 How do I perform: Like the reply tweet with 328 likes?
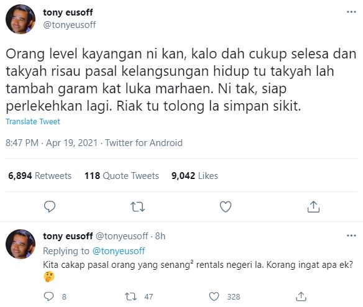pyautogui.click(x=214, y=296)
